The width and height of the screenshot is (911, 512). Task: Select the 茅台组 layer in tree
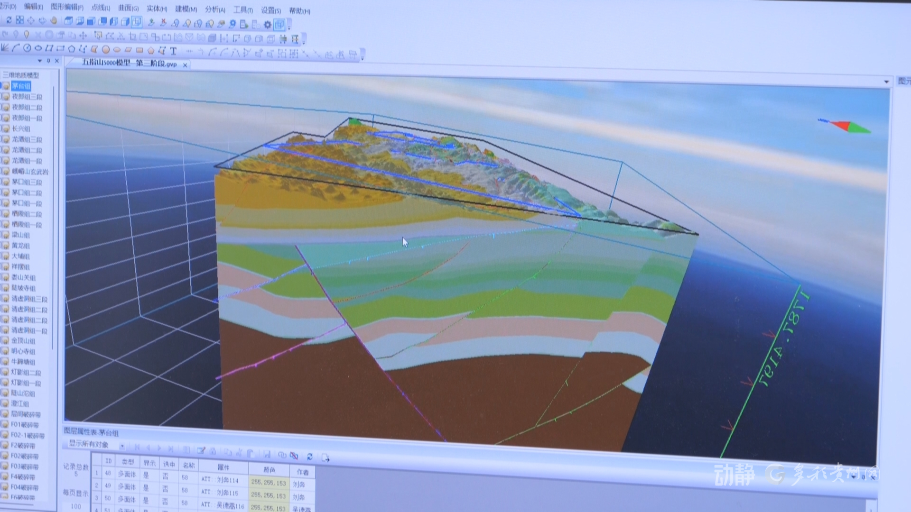pos(21,86)
